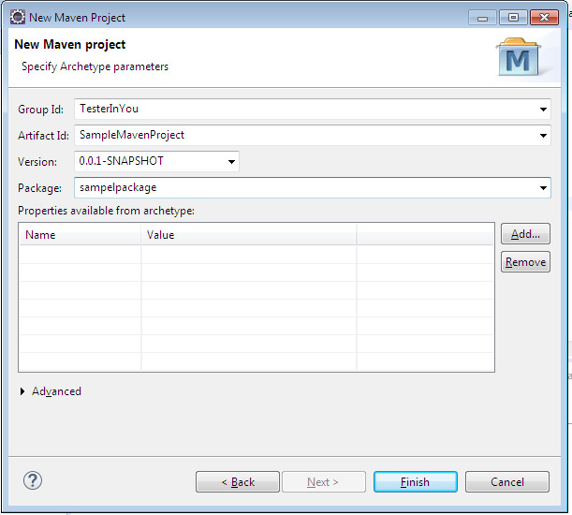The image size is (572, 515).
Task: Click the Finish button
Action: 415,482
